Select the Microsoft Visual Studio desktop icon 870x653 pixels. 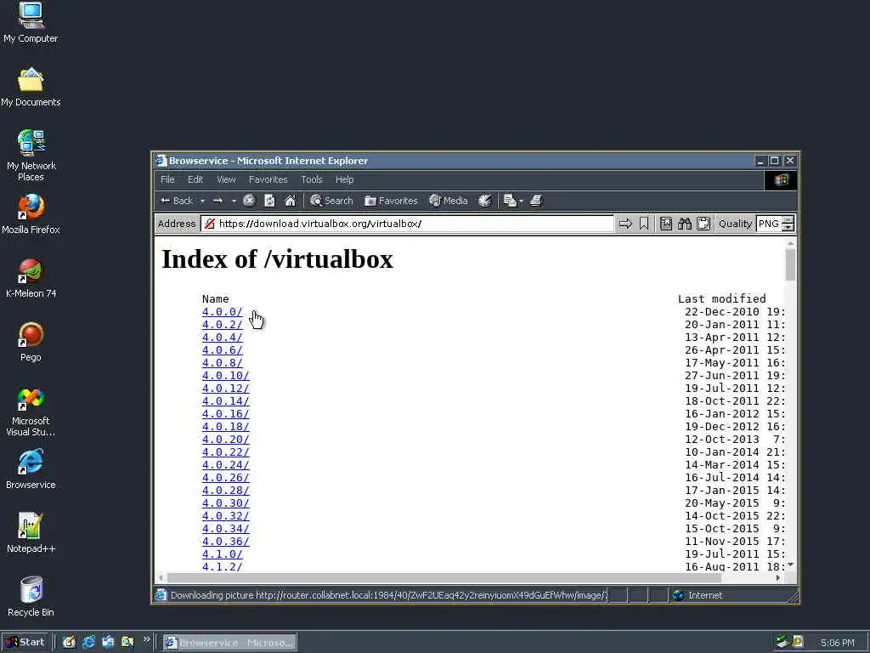click(31, 412)
